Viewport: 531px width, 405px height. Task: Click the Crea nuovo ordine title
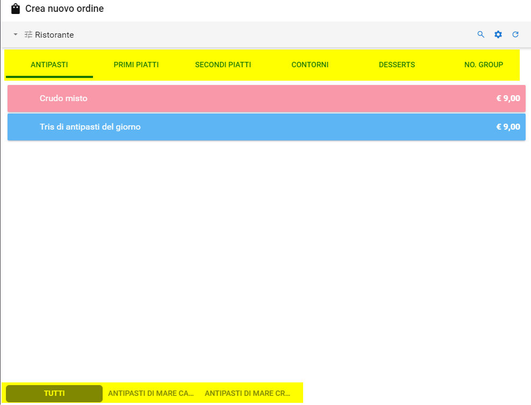[x=64, y=9]
